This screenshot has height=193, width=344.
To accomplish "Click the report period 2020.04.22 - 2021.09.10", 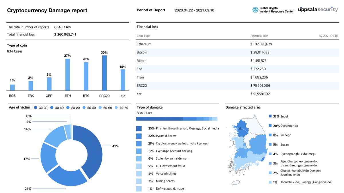I will click(x=194, y=10).
